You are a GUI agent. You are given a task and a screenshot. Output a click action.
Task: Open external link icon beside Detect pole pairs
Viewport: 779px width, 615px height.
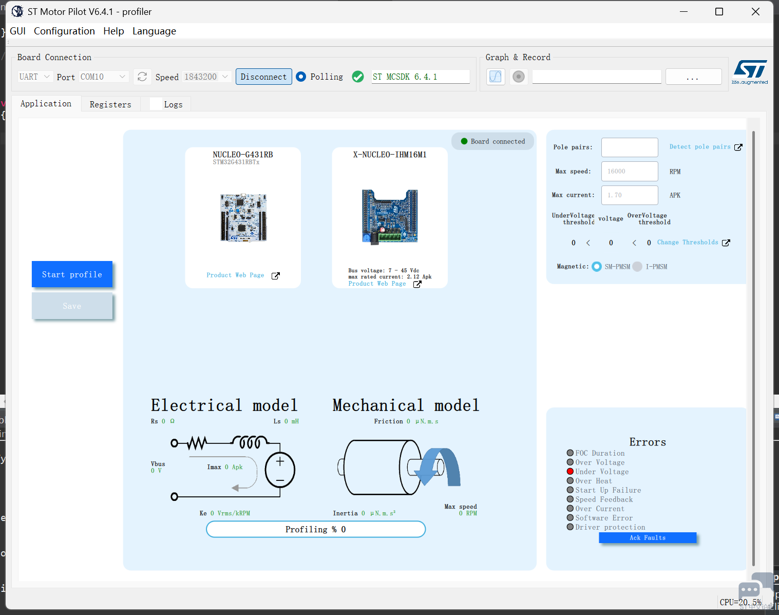[738, 147]
